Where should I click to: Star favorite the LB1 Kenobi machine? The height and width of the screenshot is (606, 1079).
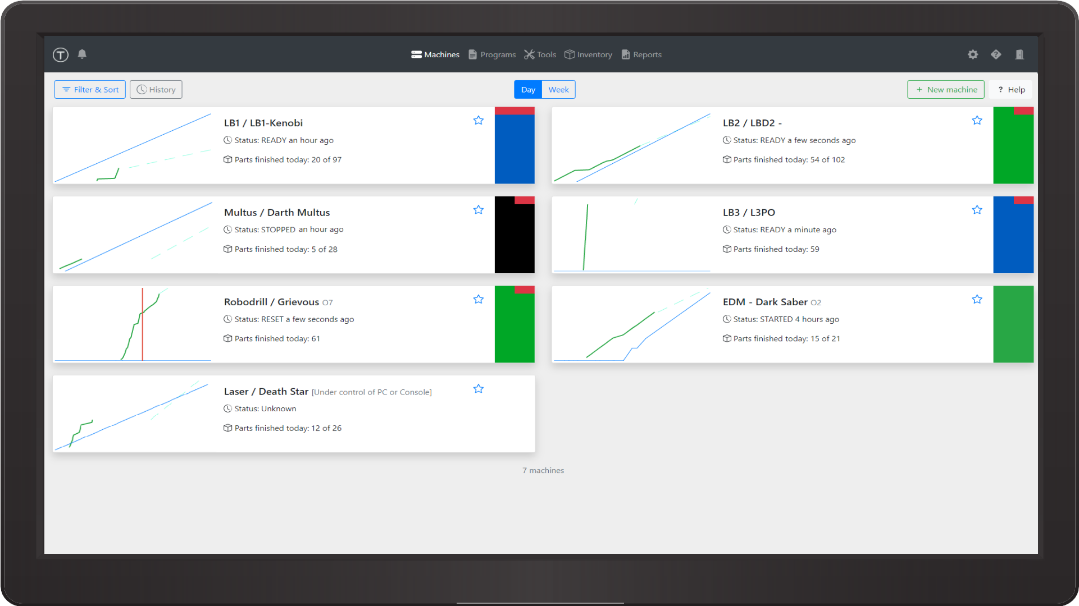(479, 120)
